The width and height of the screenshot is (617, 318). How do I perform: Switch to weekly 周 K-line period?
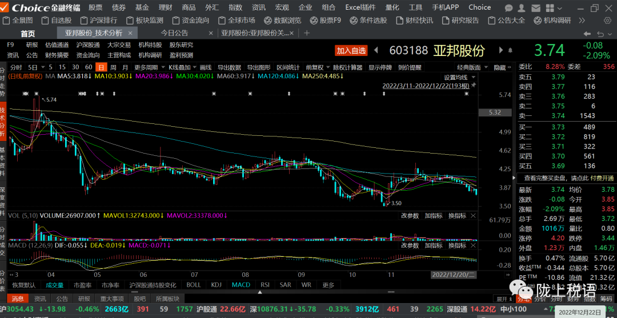(113, 67)
